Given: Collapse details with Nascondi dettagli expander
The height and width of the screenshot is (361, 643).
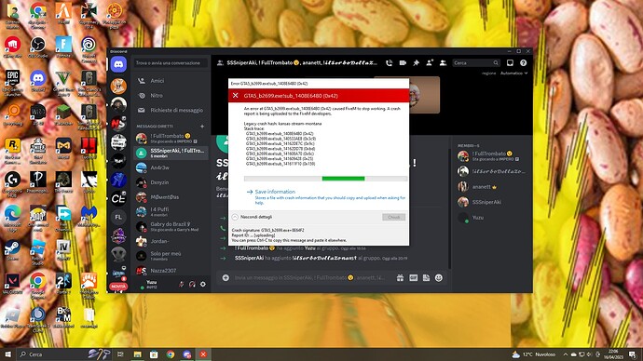Looking at the screenshot, I should (x=252, y=217).
